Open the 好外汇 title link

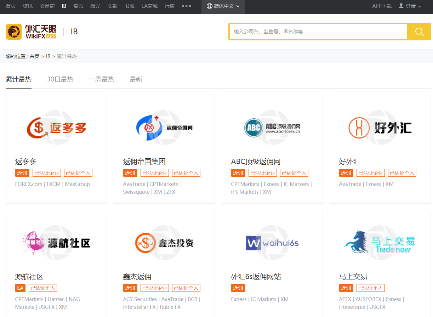(x=349, y=162)
